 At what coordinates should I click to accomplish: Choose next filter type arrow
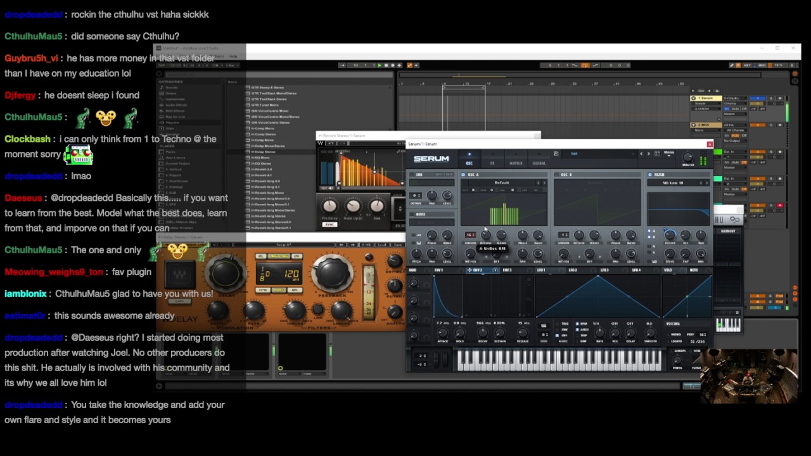click(x=706, y=182)
